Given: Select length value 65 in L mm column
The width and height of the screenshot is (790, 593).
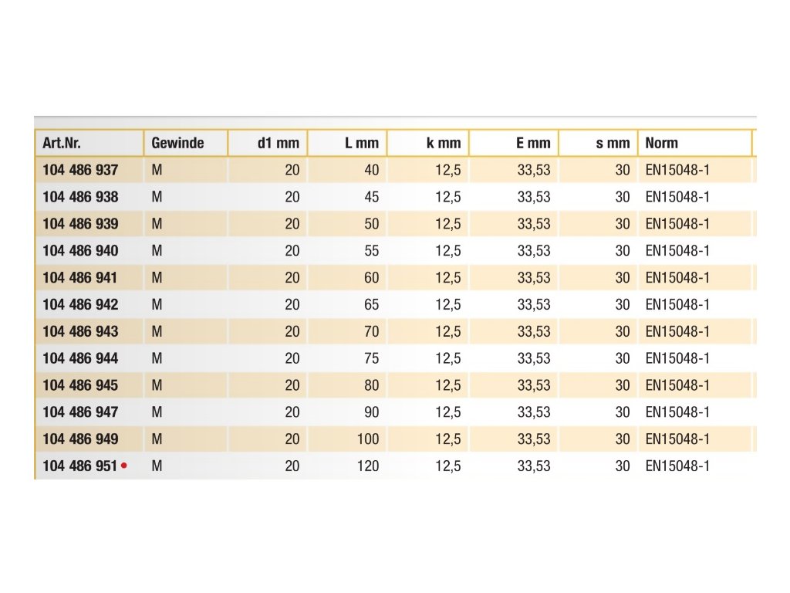Looking at the screenshot, I should (372, 304).
